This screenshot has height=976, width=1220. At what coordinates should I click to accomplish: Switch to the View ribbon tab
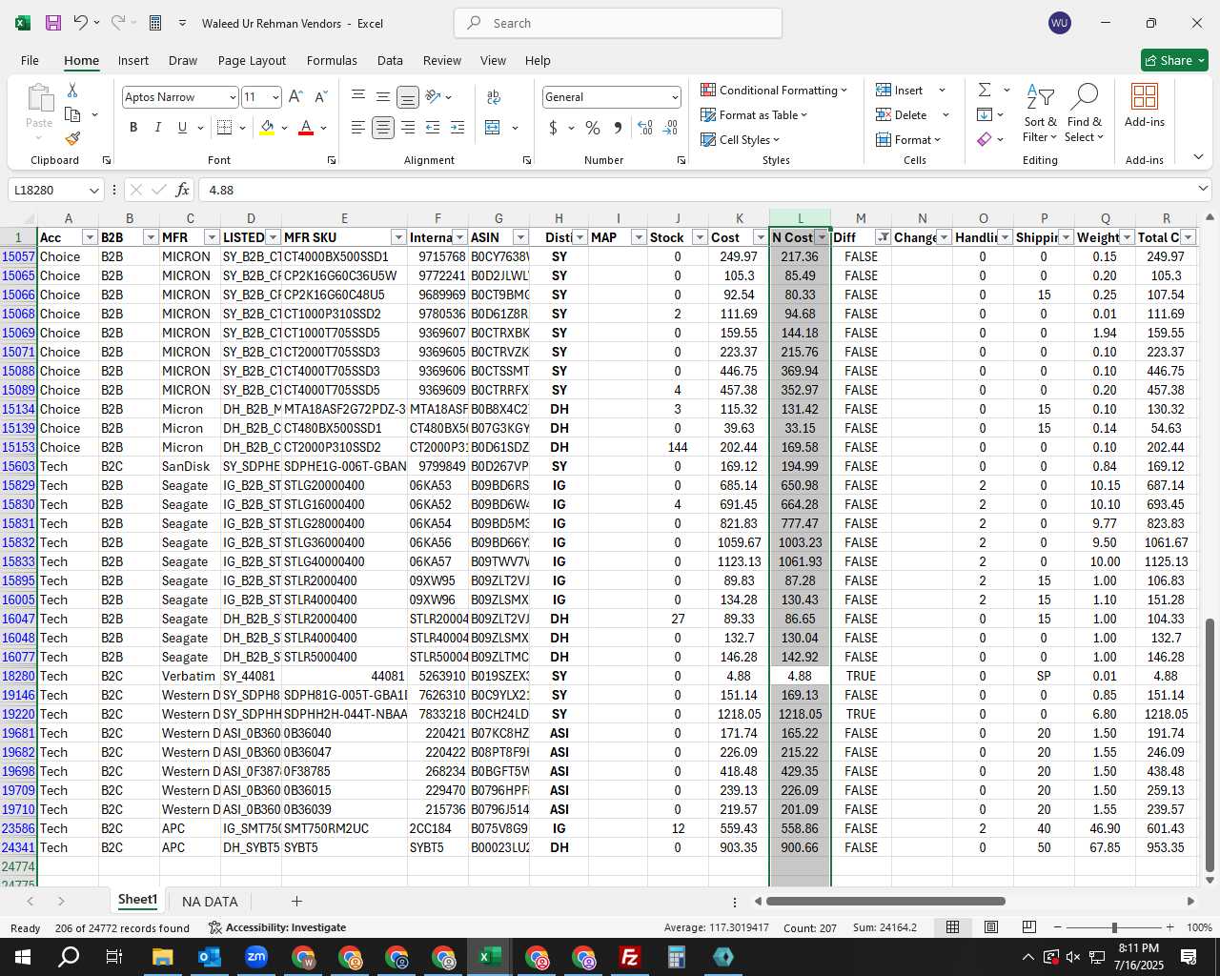(493, 60)
